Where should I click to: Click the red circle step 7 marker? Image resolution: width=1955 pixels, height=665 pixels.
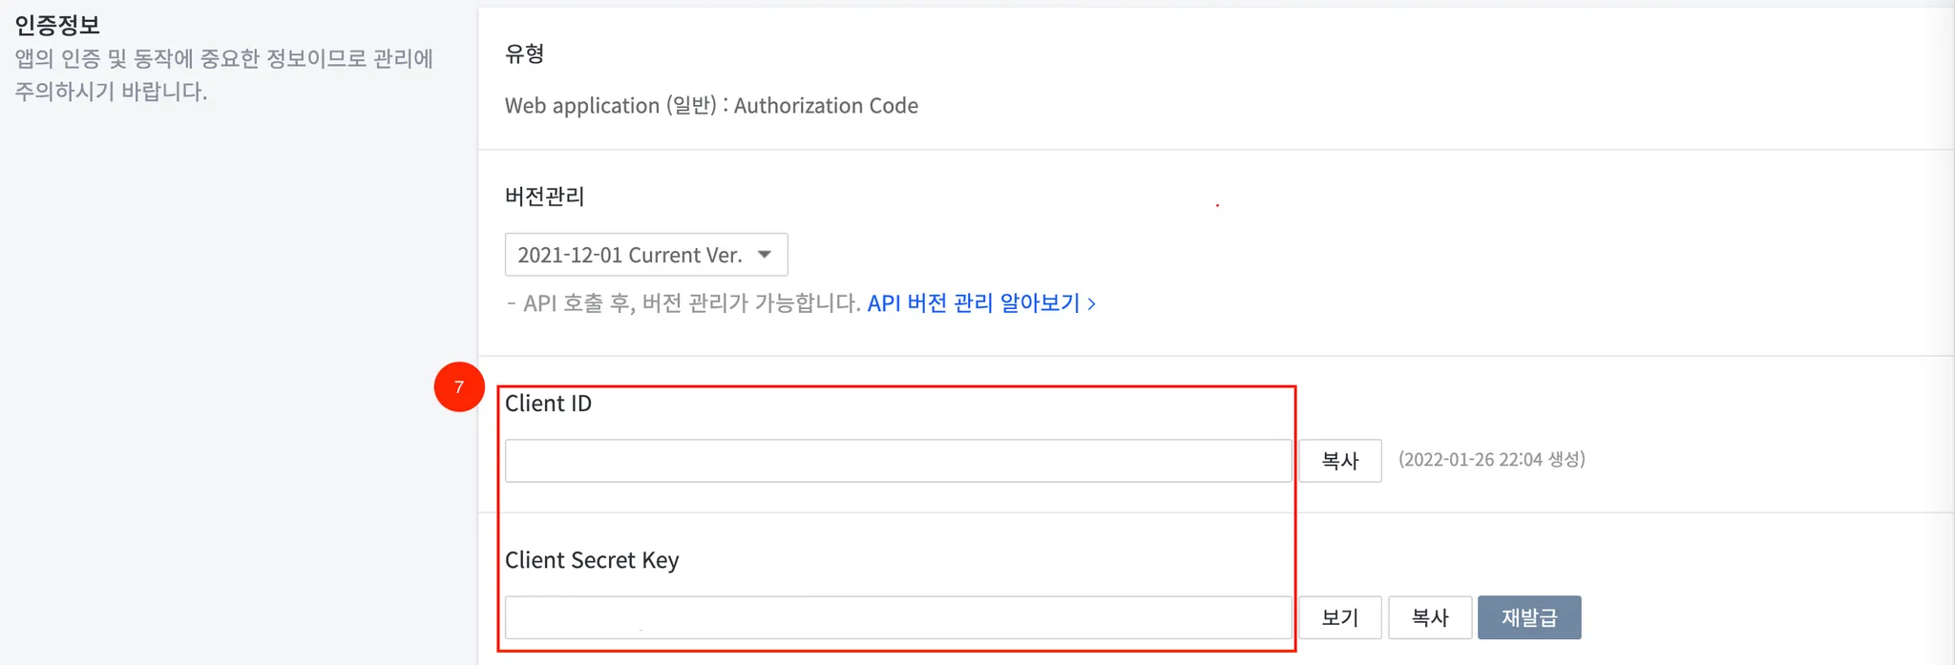(x=459, y=386)
